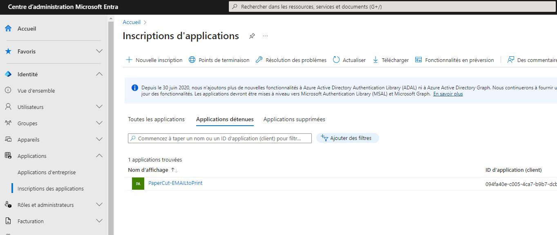557x235 pixels.
Task: Click the green PA application thumbnail
Action: click(138, 184)
